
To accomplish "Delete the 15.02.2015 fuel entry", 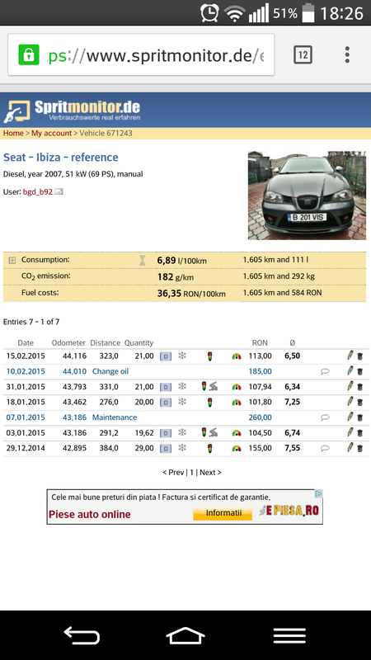I will click(x=360, y=356).
